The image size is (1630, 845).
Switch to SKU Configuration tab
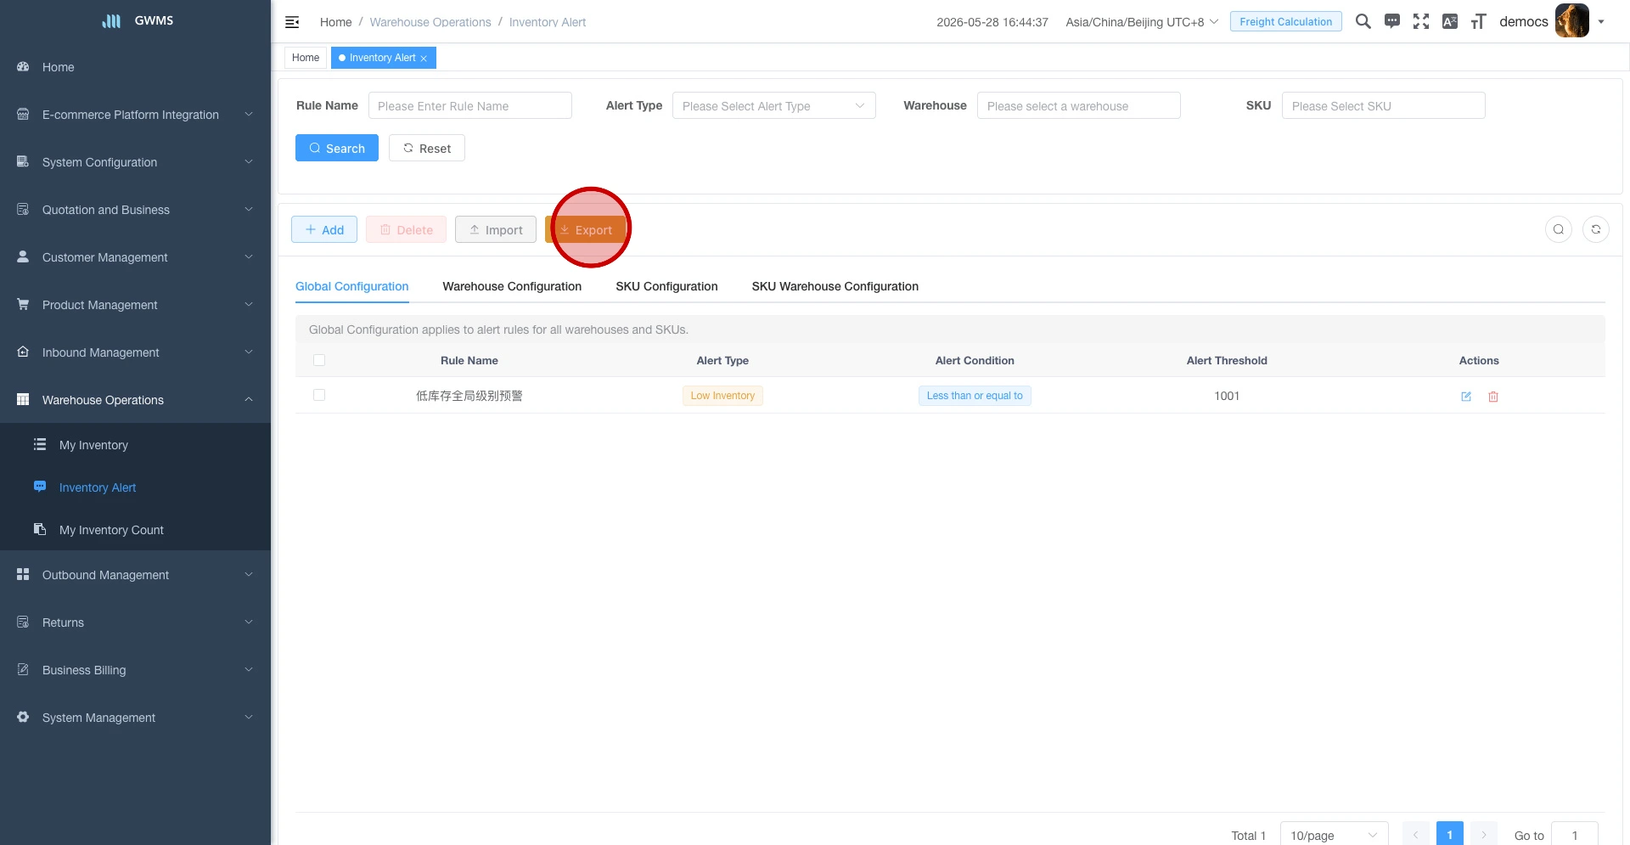point(666,286)
